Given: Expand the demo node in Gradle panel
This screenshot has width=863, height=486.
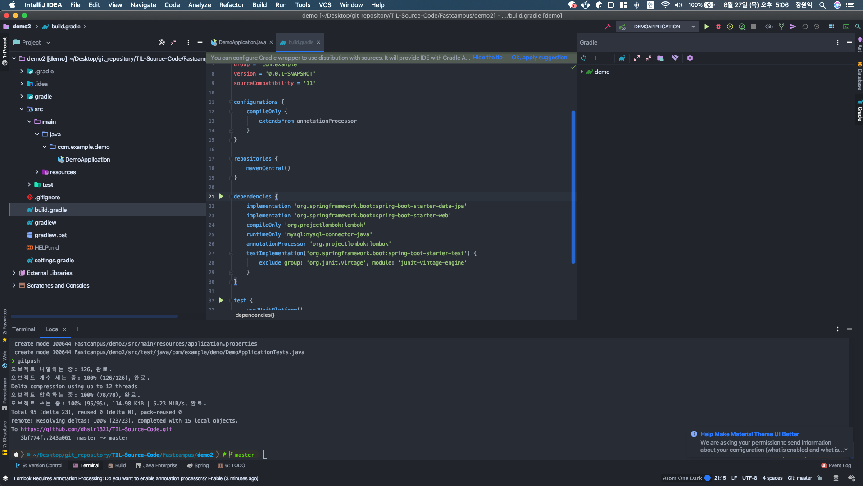Looking at the screenshot, I should coord(581,72).
